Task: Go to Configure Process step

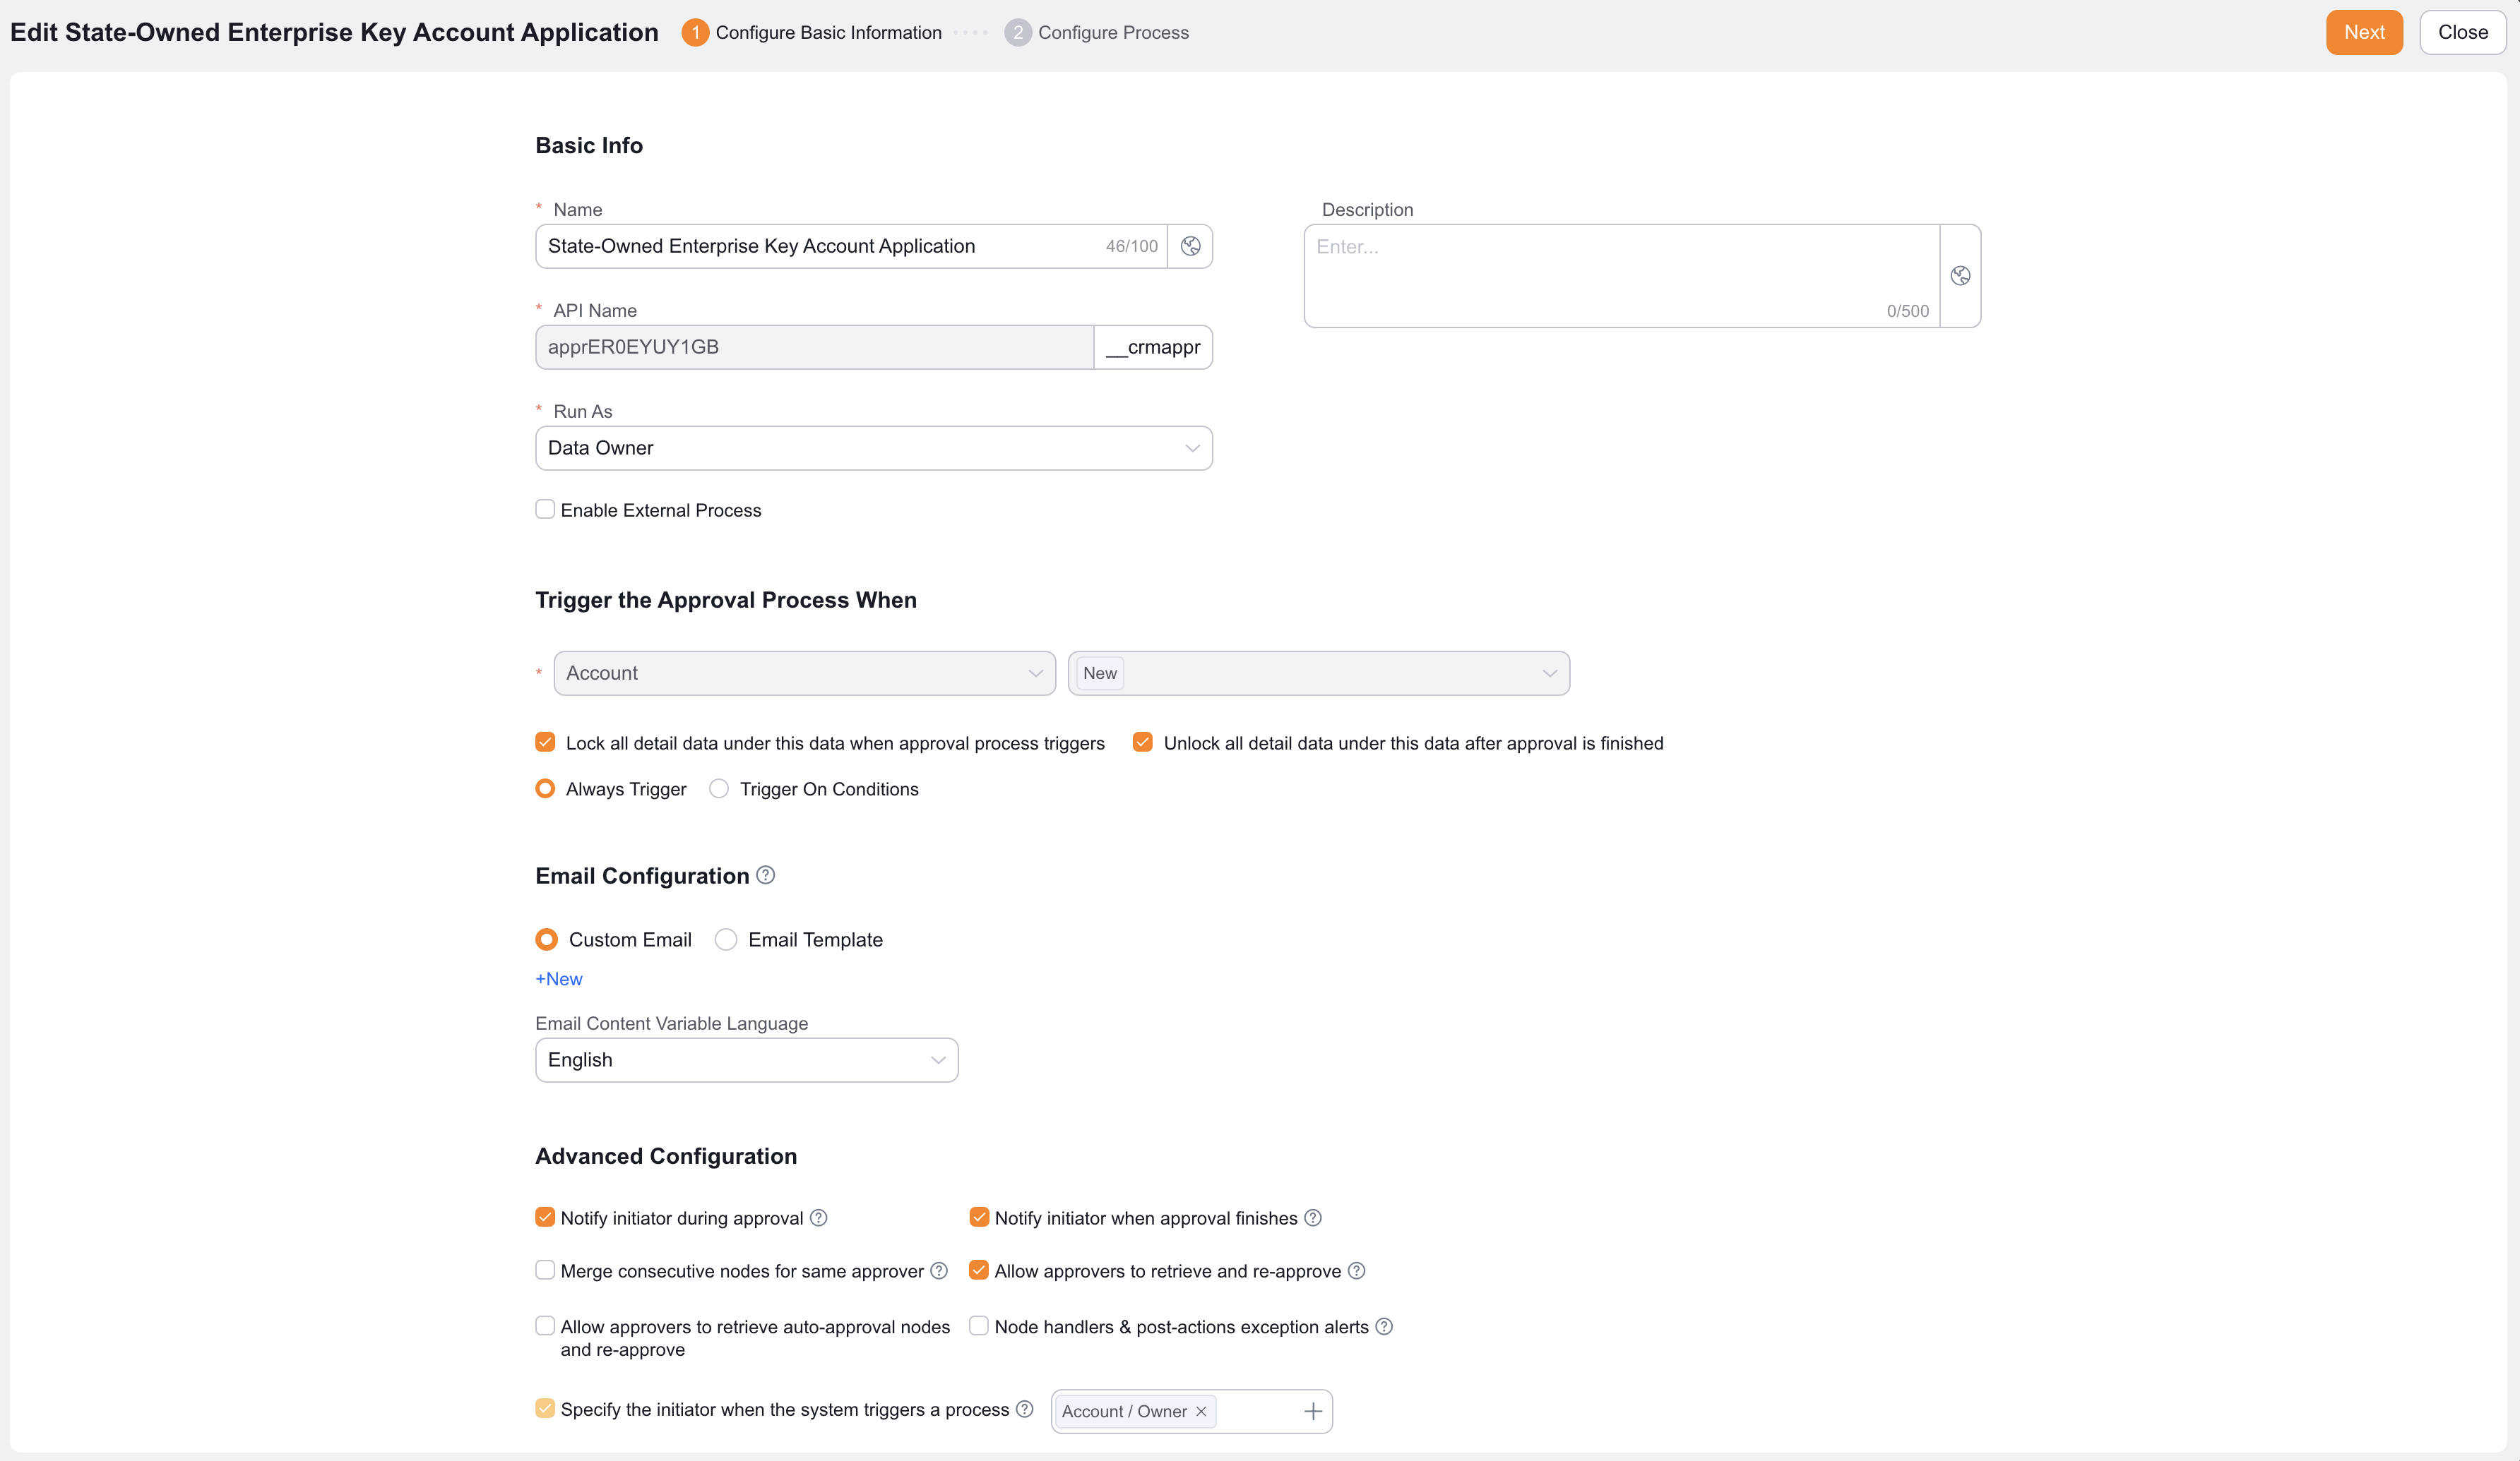Action: pos(1097,32)
